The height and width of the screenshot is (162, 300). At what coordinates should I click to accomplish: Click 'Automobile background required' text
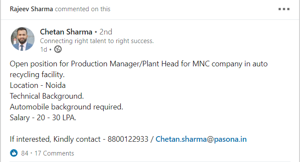coord(67,107)
